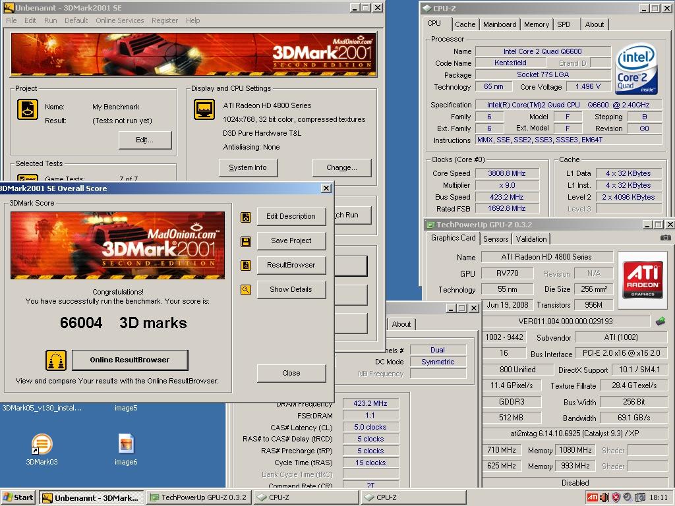Click the Change... display settings button
675x506 pixels.
(x=341, y=167)
